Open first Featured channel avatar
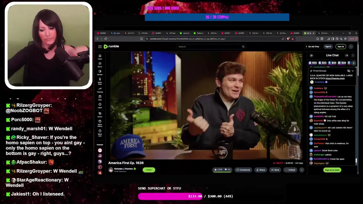Viewport: 363px width, 204px height. coord(100,150)
